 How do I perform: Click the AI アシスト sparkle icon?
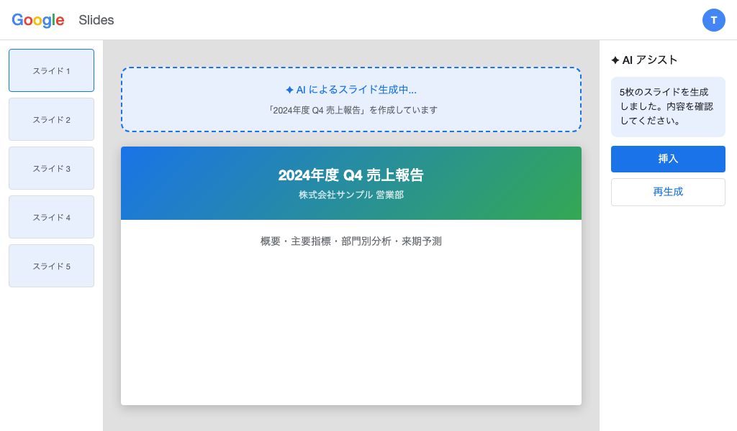tap(616, 60)
